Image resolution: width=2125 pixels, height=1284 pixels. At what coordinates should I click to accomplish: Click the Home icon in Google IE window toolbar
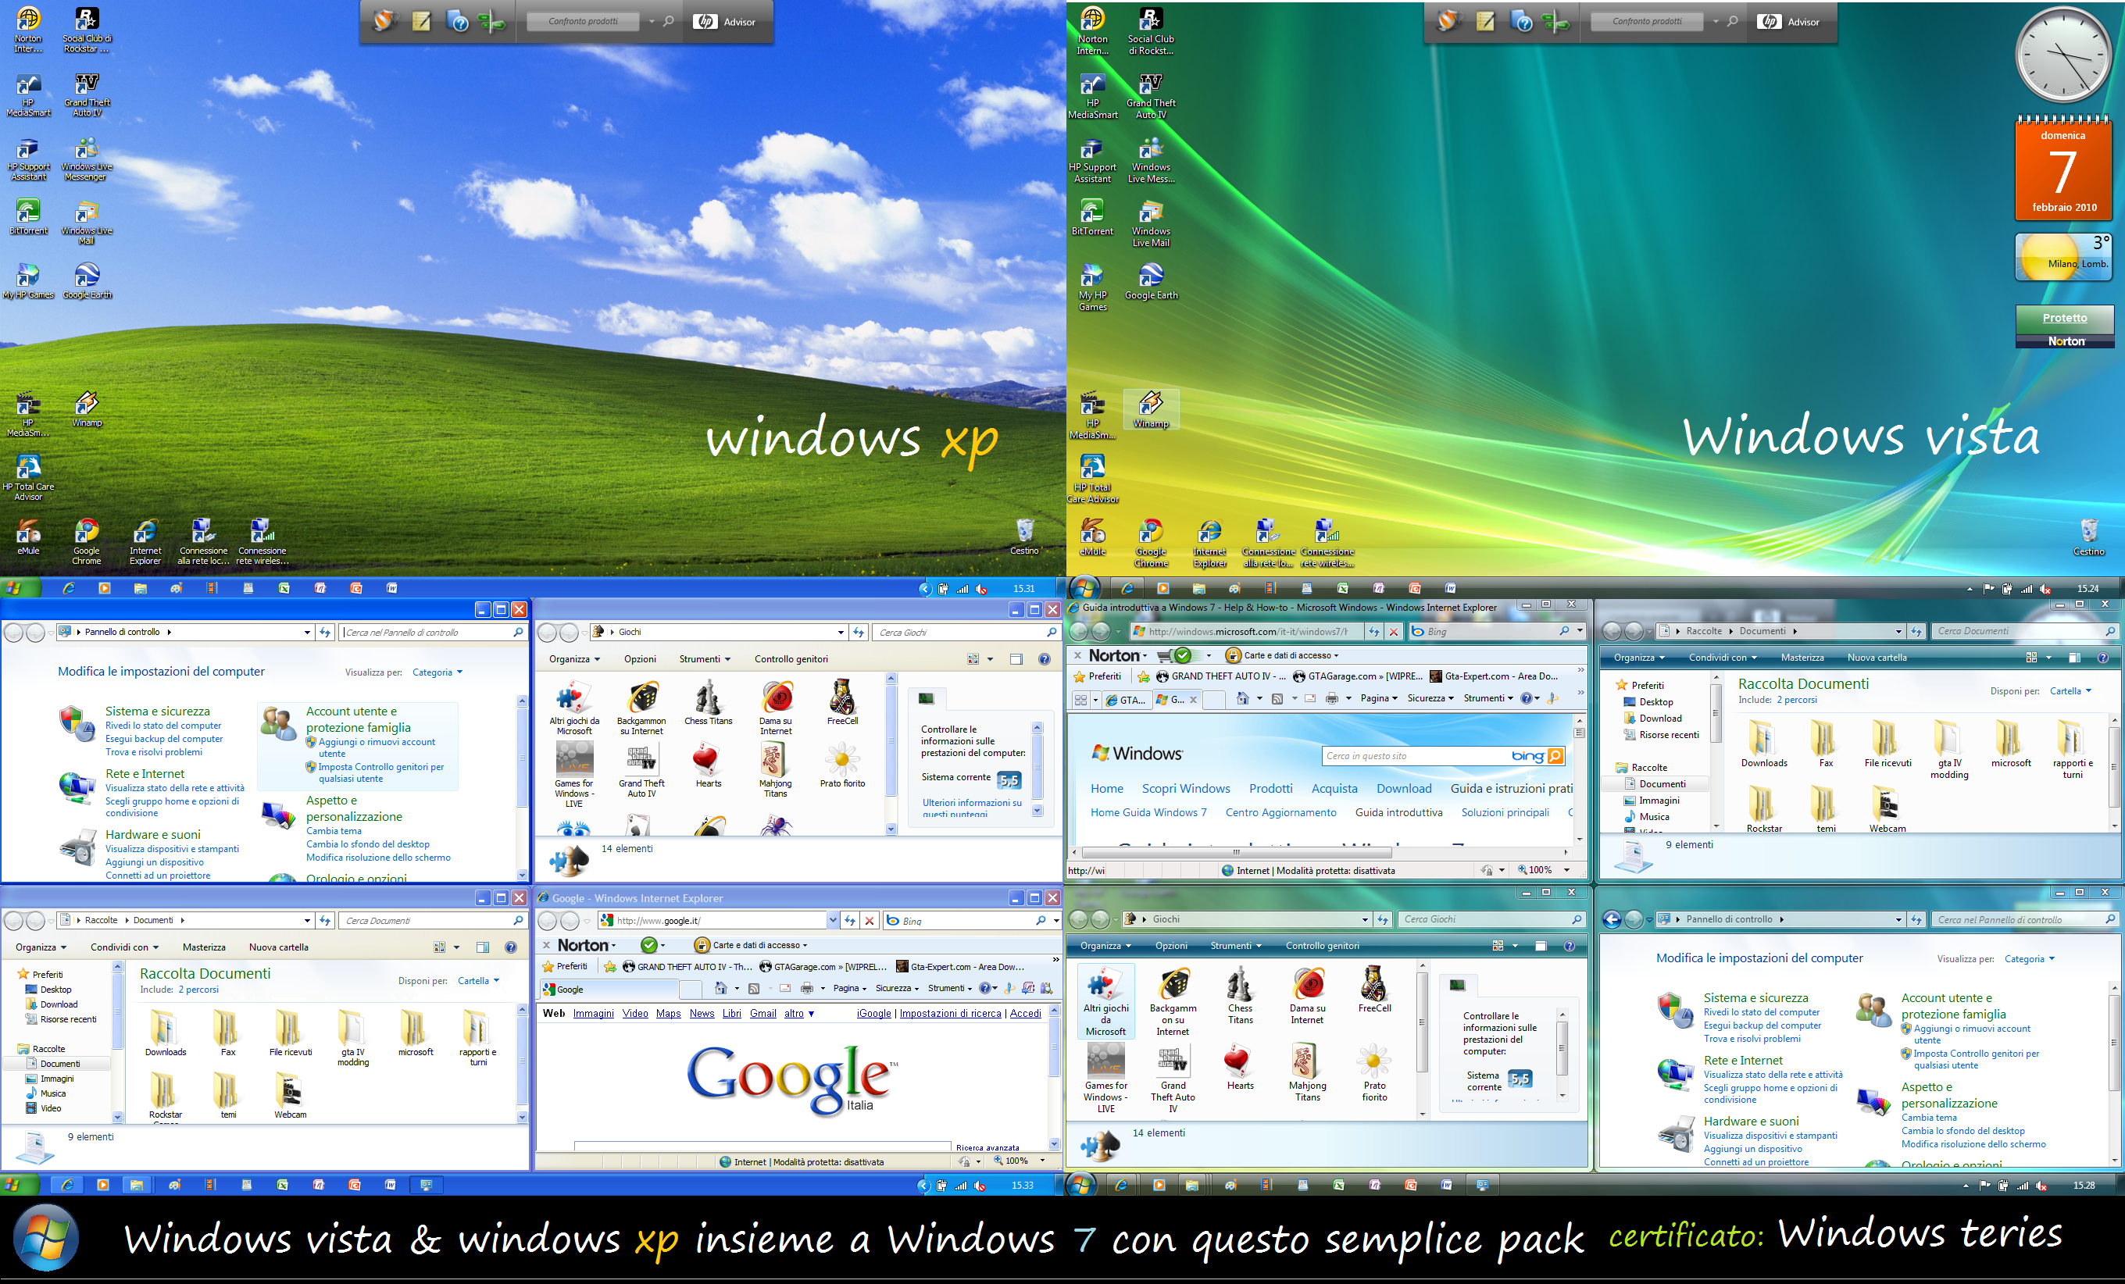pyautogui.click(x=721, y=988)
